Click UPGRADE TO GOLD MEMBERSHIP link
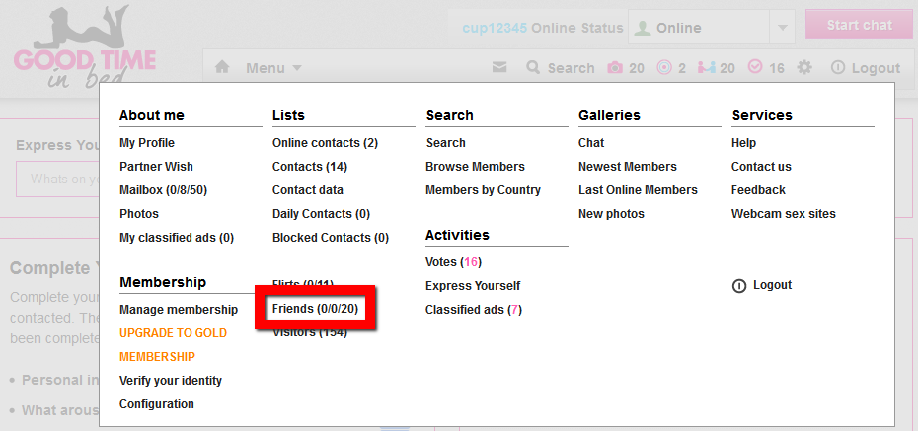 pos(173,333)
